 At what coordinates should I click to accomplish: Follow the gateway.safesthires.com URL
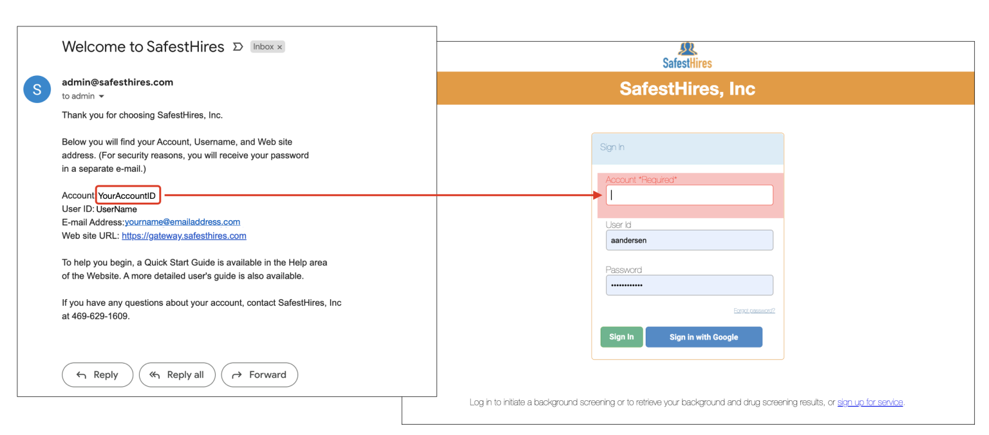pos(184,236)
